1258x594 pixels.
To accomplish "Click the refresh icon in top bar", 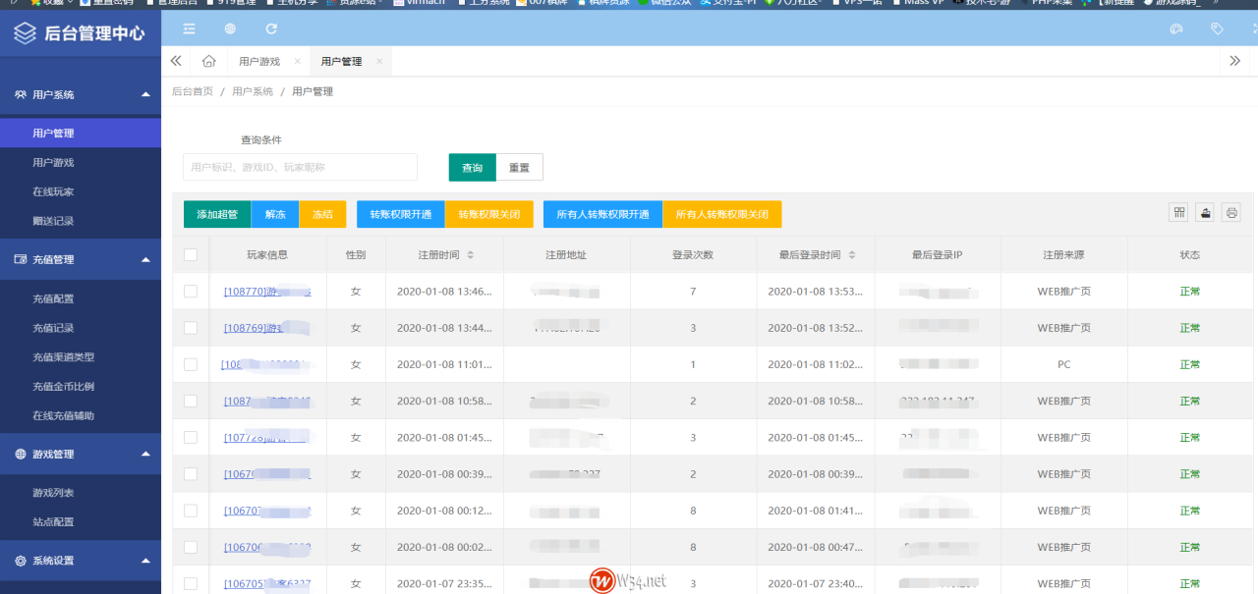I will (271, 29).
